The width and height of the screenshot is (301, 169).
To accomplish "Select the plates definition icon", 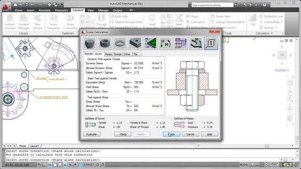I will point(135,43).
